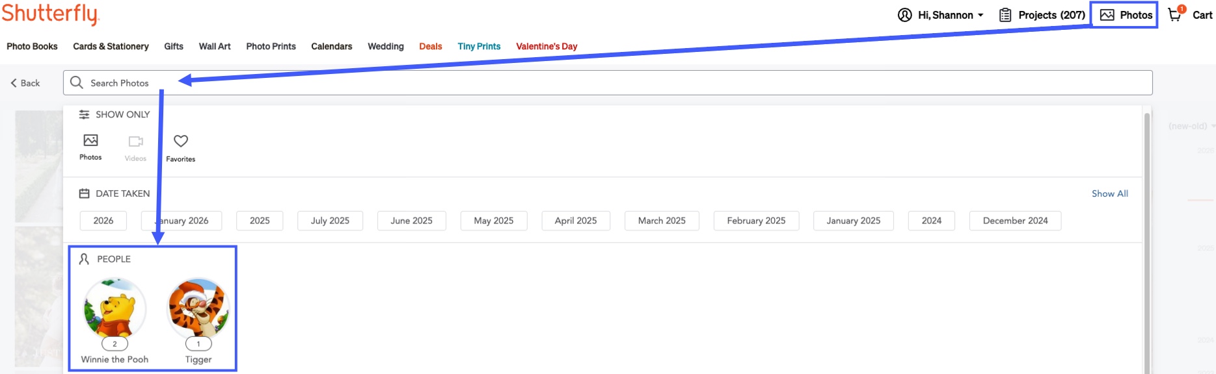Filter by date 2025
This screenshot has height=374, width=1216.
(x=260, y=221)
